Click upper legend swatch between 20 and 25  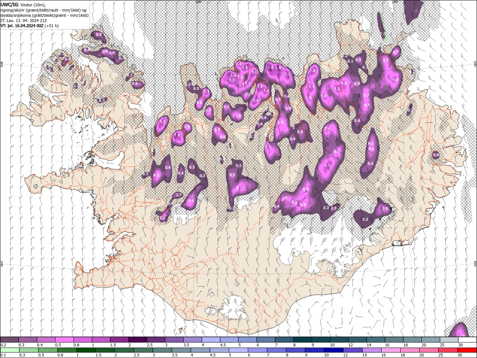click(x=431, y=340)
